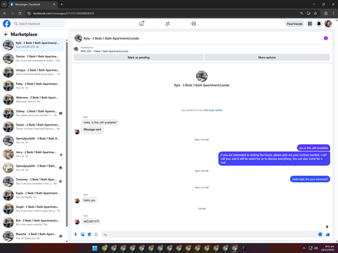Image resolution: width=338 pixels, height=253 pixels.
Task: Click the attach photo icon in composer
Action: click(x=82, y=235)
